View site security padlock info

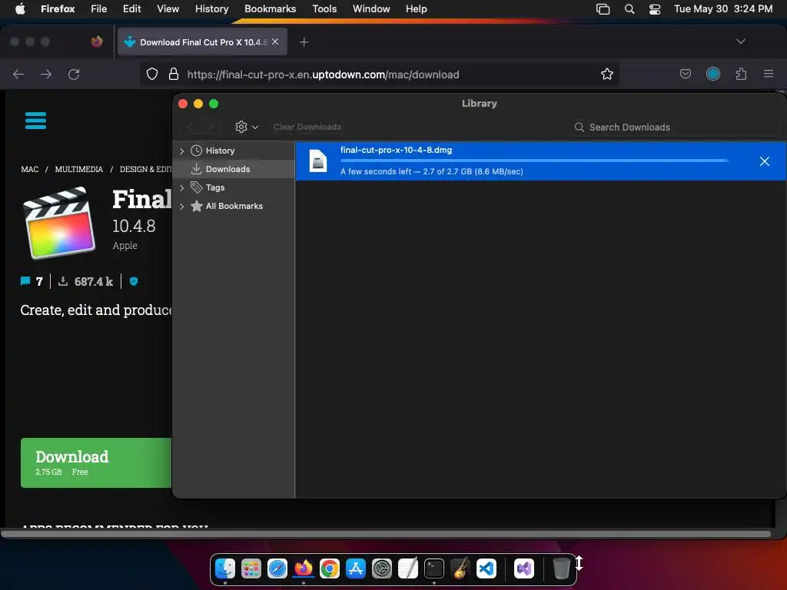(x=174, y=75)
